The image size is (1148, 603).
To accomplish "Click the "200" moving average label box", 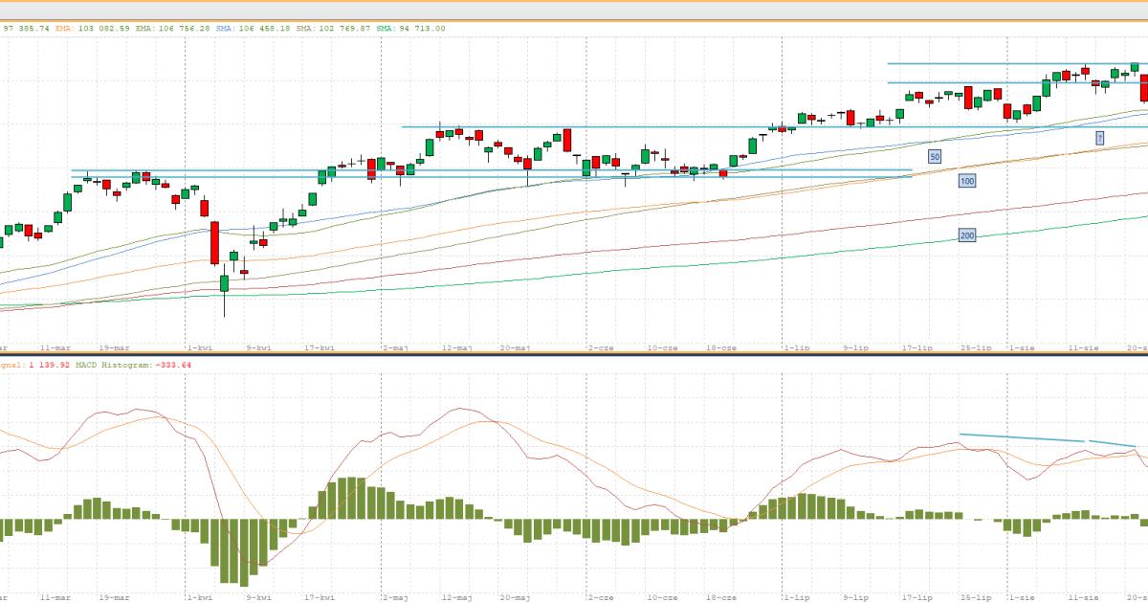I will [x=967, y=235].
